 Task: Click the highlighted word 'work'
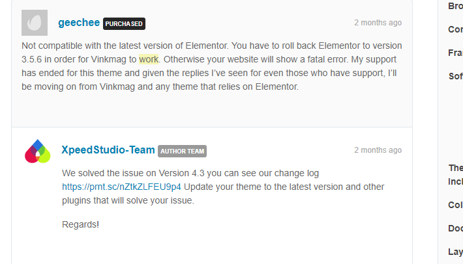pyautogui.click(x=149, y=59)
